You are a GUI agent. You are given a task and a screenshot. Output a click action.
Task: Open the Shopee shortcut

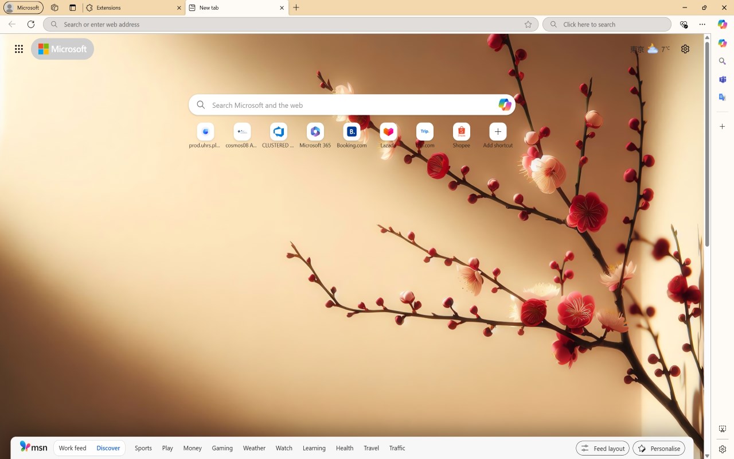(461, 136)
